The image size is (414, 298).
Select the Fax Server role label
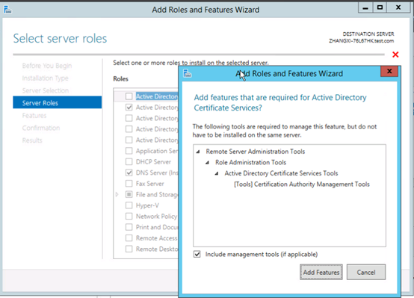point(149,184)
